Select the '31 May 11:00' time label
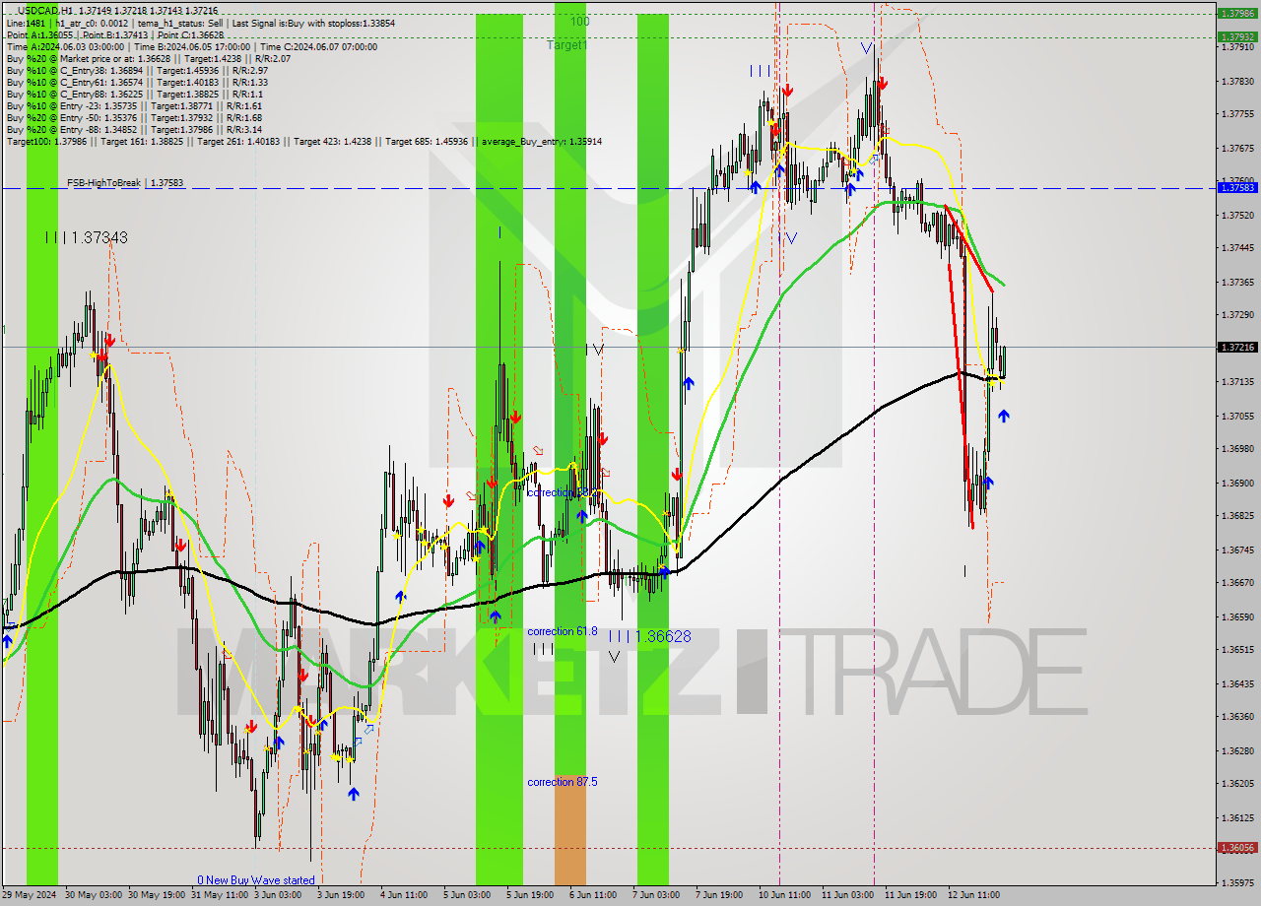The height and width of the screenshot is (906, 1261). click(x=222, y=895)
